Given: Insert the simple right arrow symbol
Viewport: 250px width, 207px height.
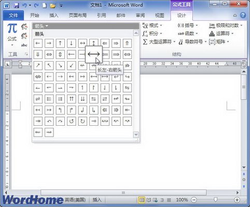Looking at the screenshot, I should point(49,43).
